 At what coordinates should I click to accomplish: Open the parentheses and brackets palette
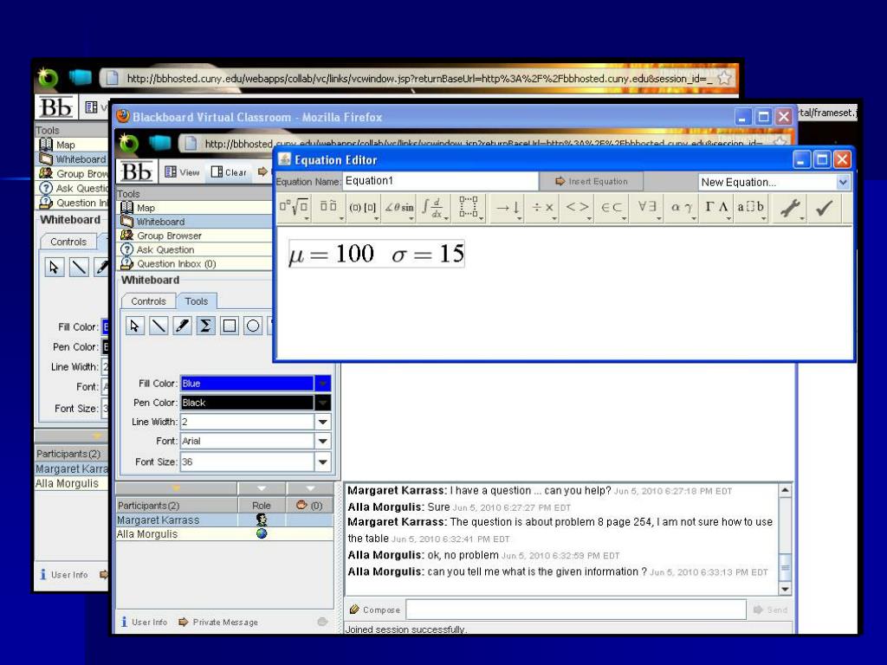pos(363,208)
